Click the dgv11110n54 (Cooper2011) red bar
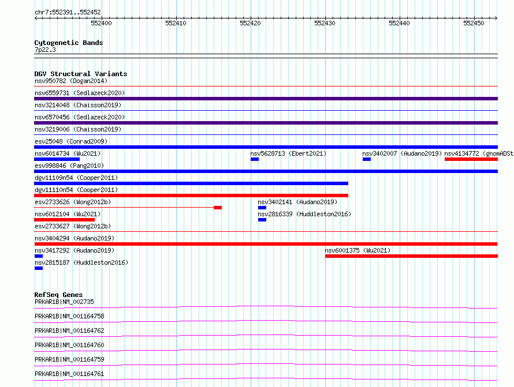Image resolution: width=514 pixels, height=387 pixels. click(x=191, y=196)
